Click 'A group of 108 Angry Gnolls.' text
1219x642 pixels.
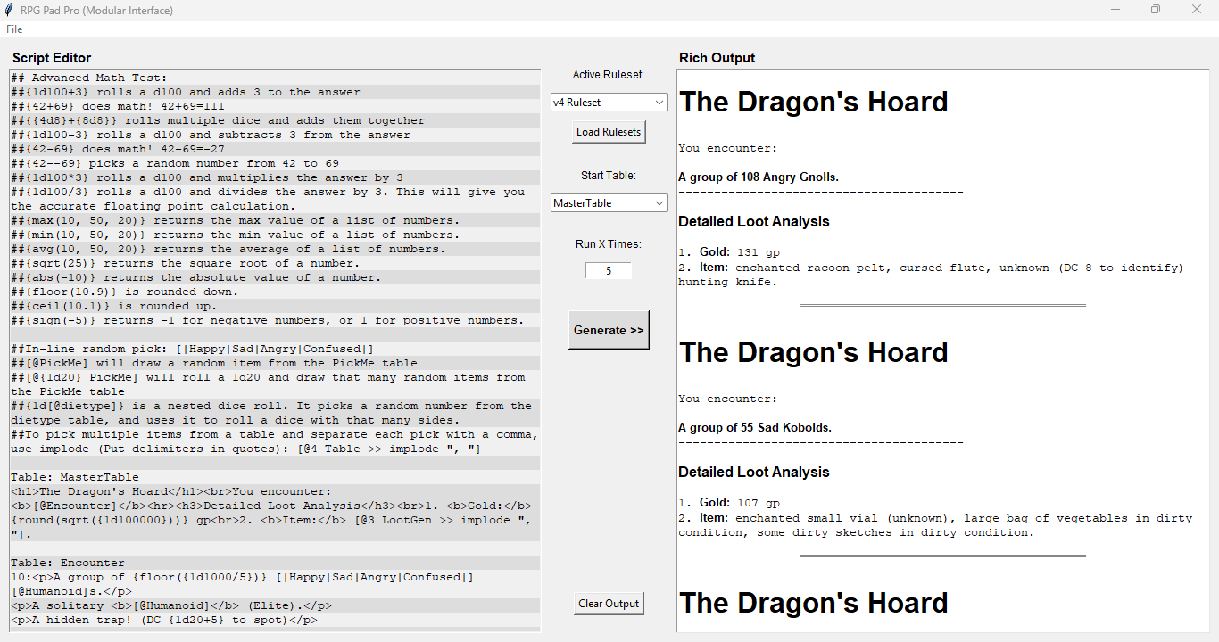pos(759,177)
